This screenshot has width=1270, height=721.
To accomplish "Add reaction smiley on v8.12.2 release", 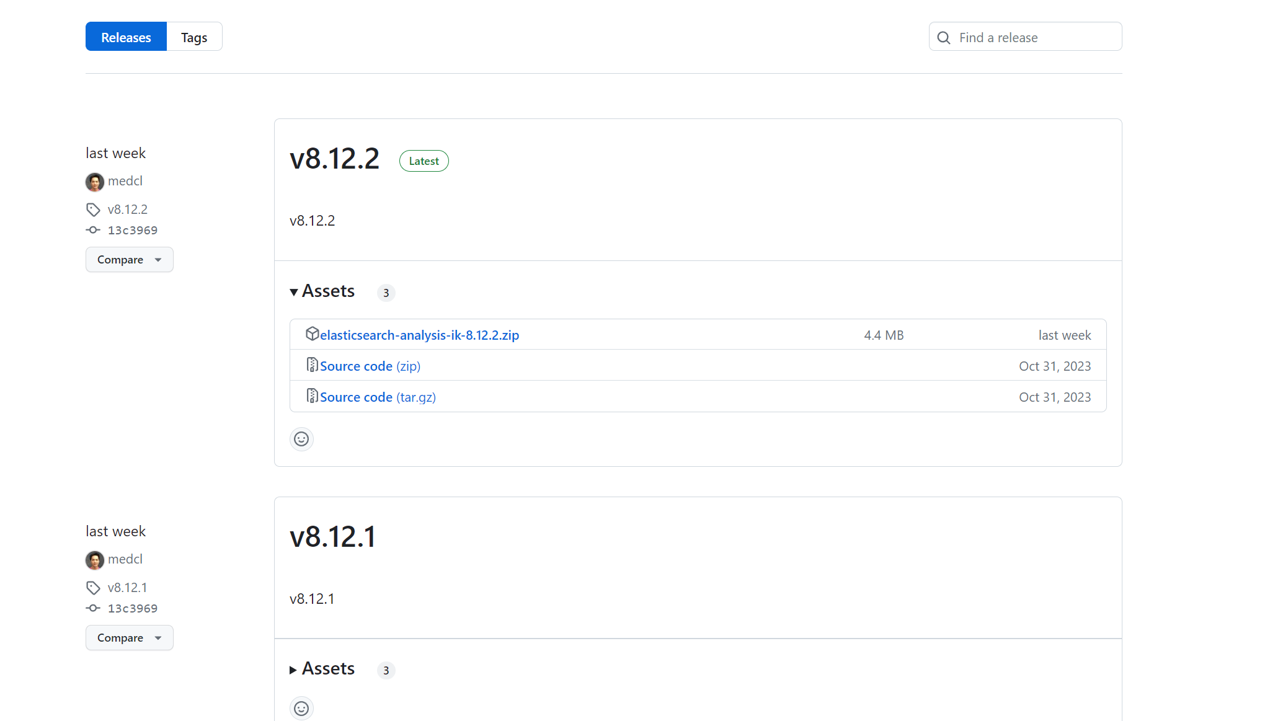I will (x=301, y=440).
